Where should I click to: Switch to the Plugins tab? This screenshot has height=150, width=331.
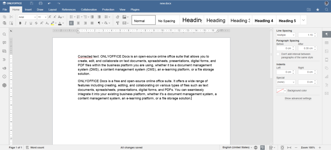[135, 9]
